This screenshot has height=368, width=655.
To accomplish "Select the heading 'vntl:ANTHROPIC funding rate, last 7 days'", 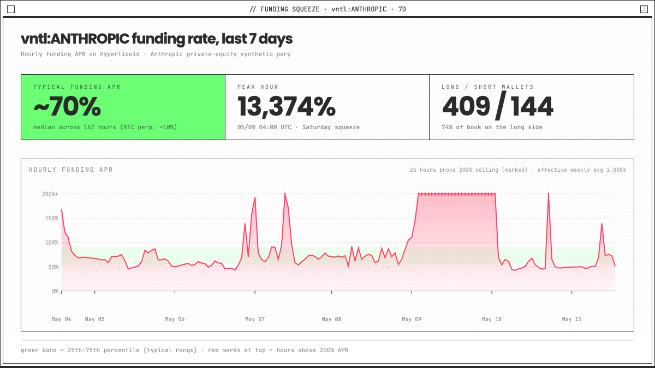I will point(157,39).
